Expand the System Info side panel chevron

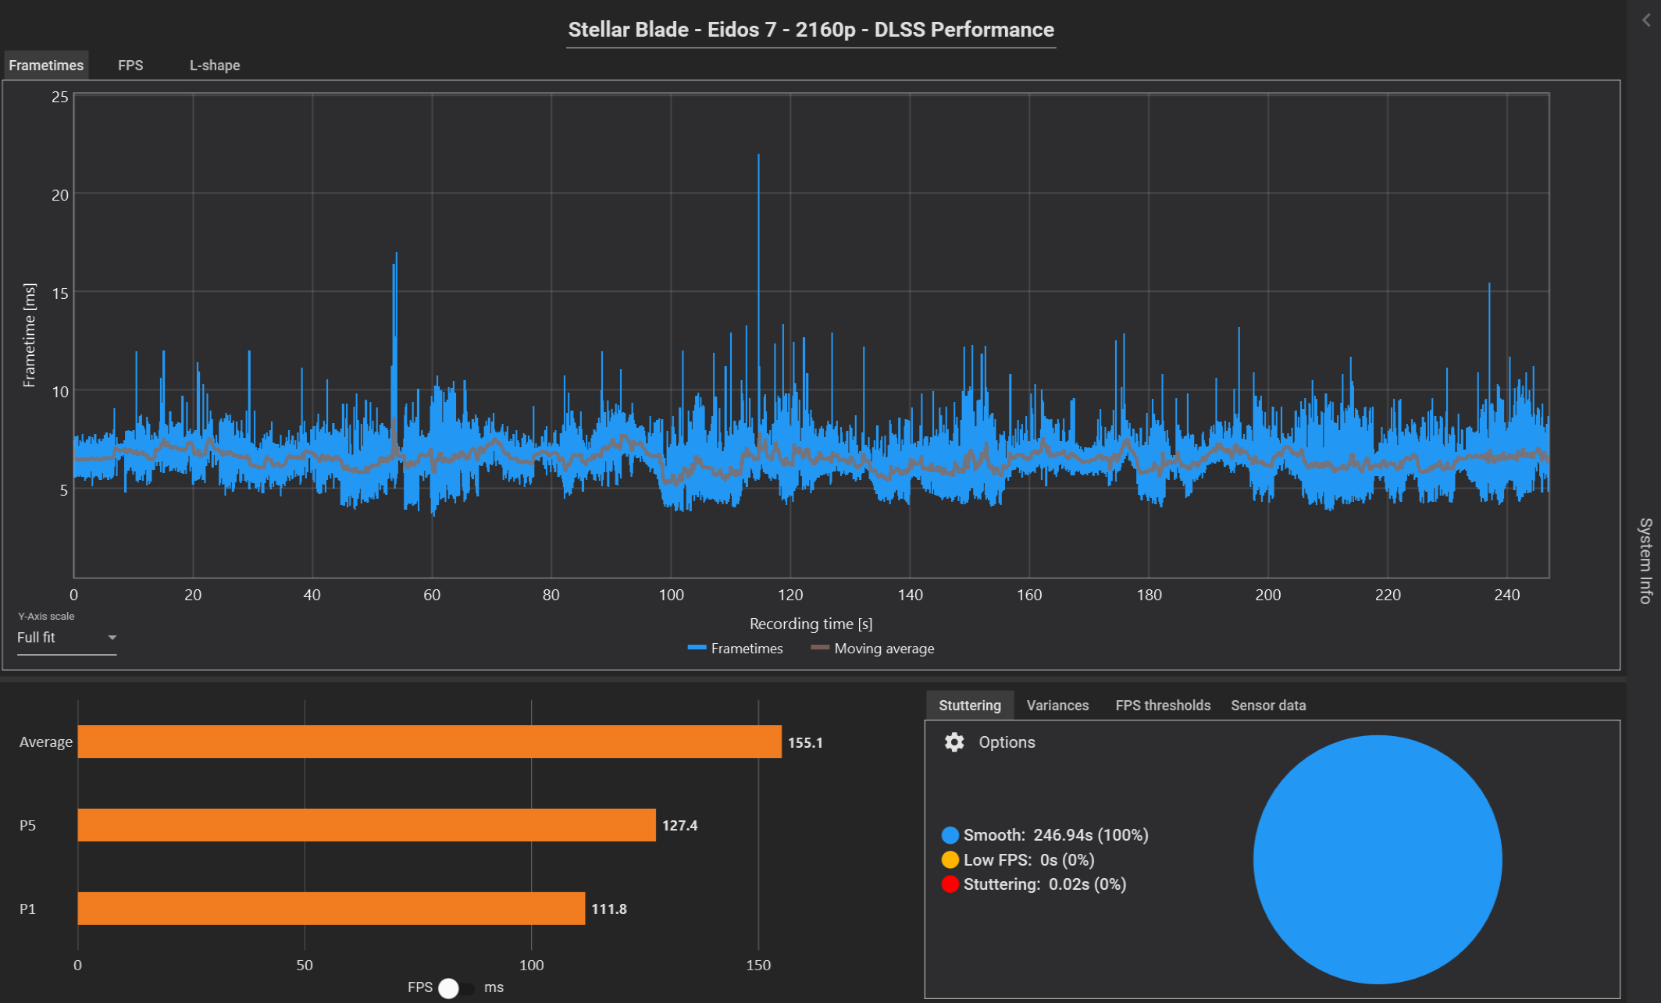(1645, 20)
